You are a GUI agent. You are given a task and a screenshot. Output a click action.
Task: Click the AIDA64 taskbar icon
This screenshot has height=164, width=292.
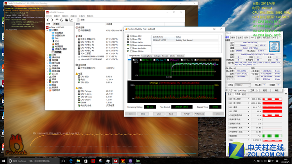[115, 161]
